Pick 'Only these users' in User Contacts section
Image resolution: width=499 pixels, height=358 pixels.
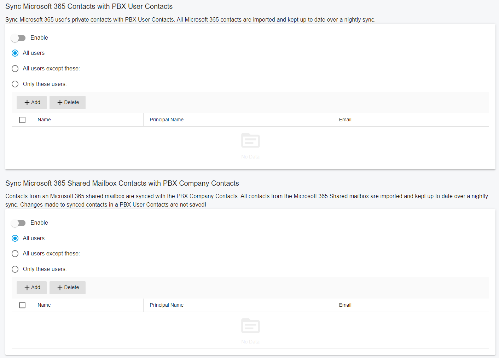15,84
